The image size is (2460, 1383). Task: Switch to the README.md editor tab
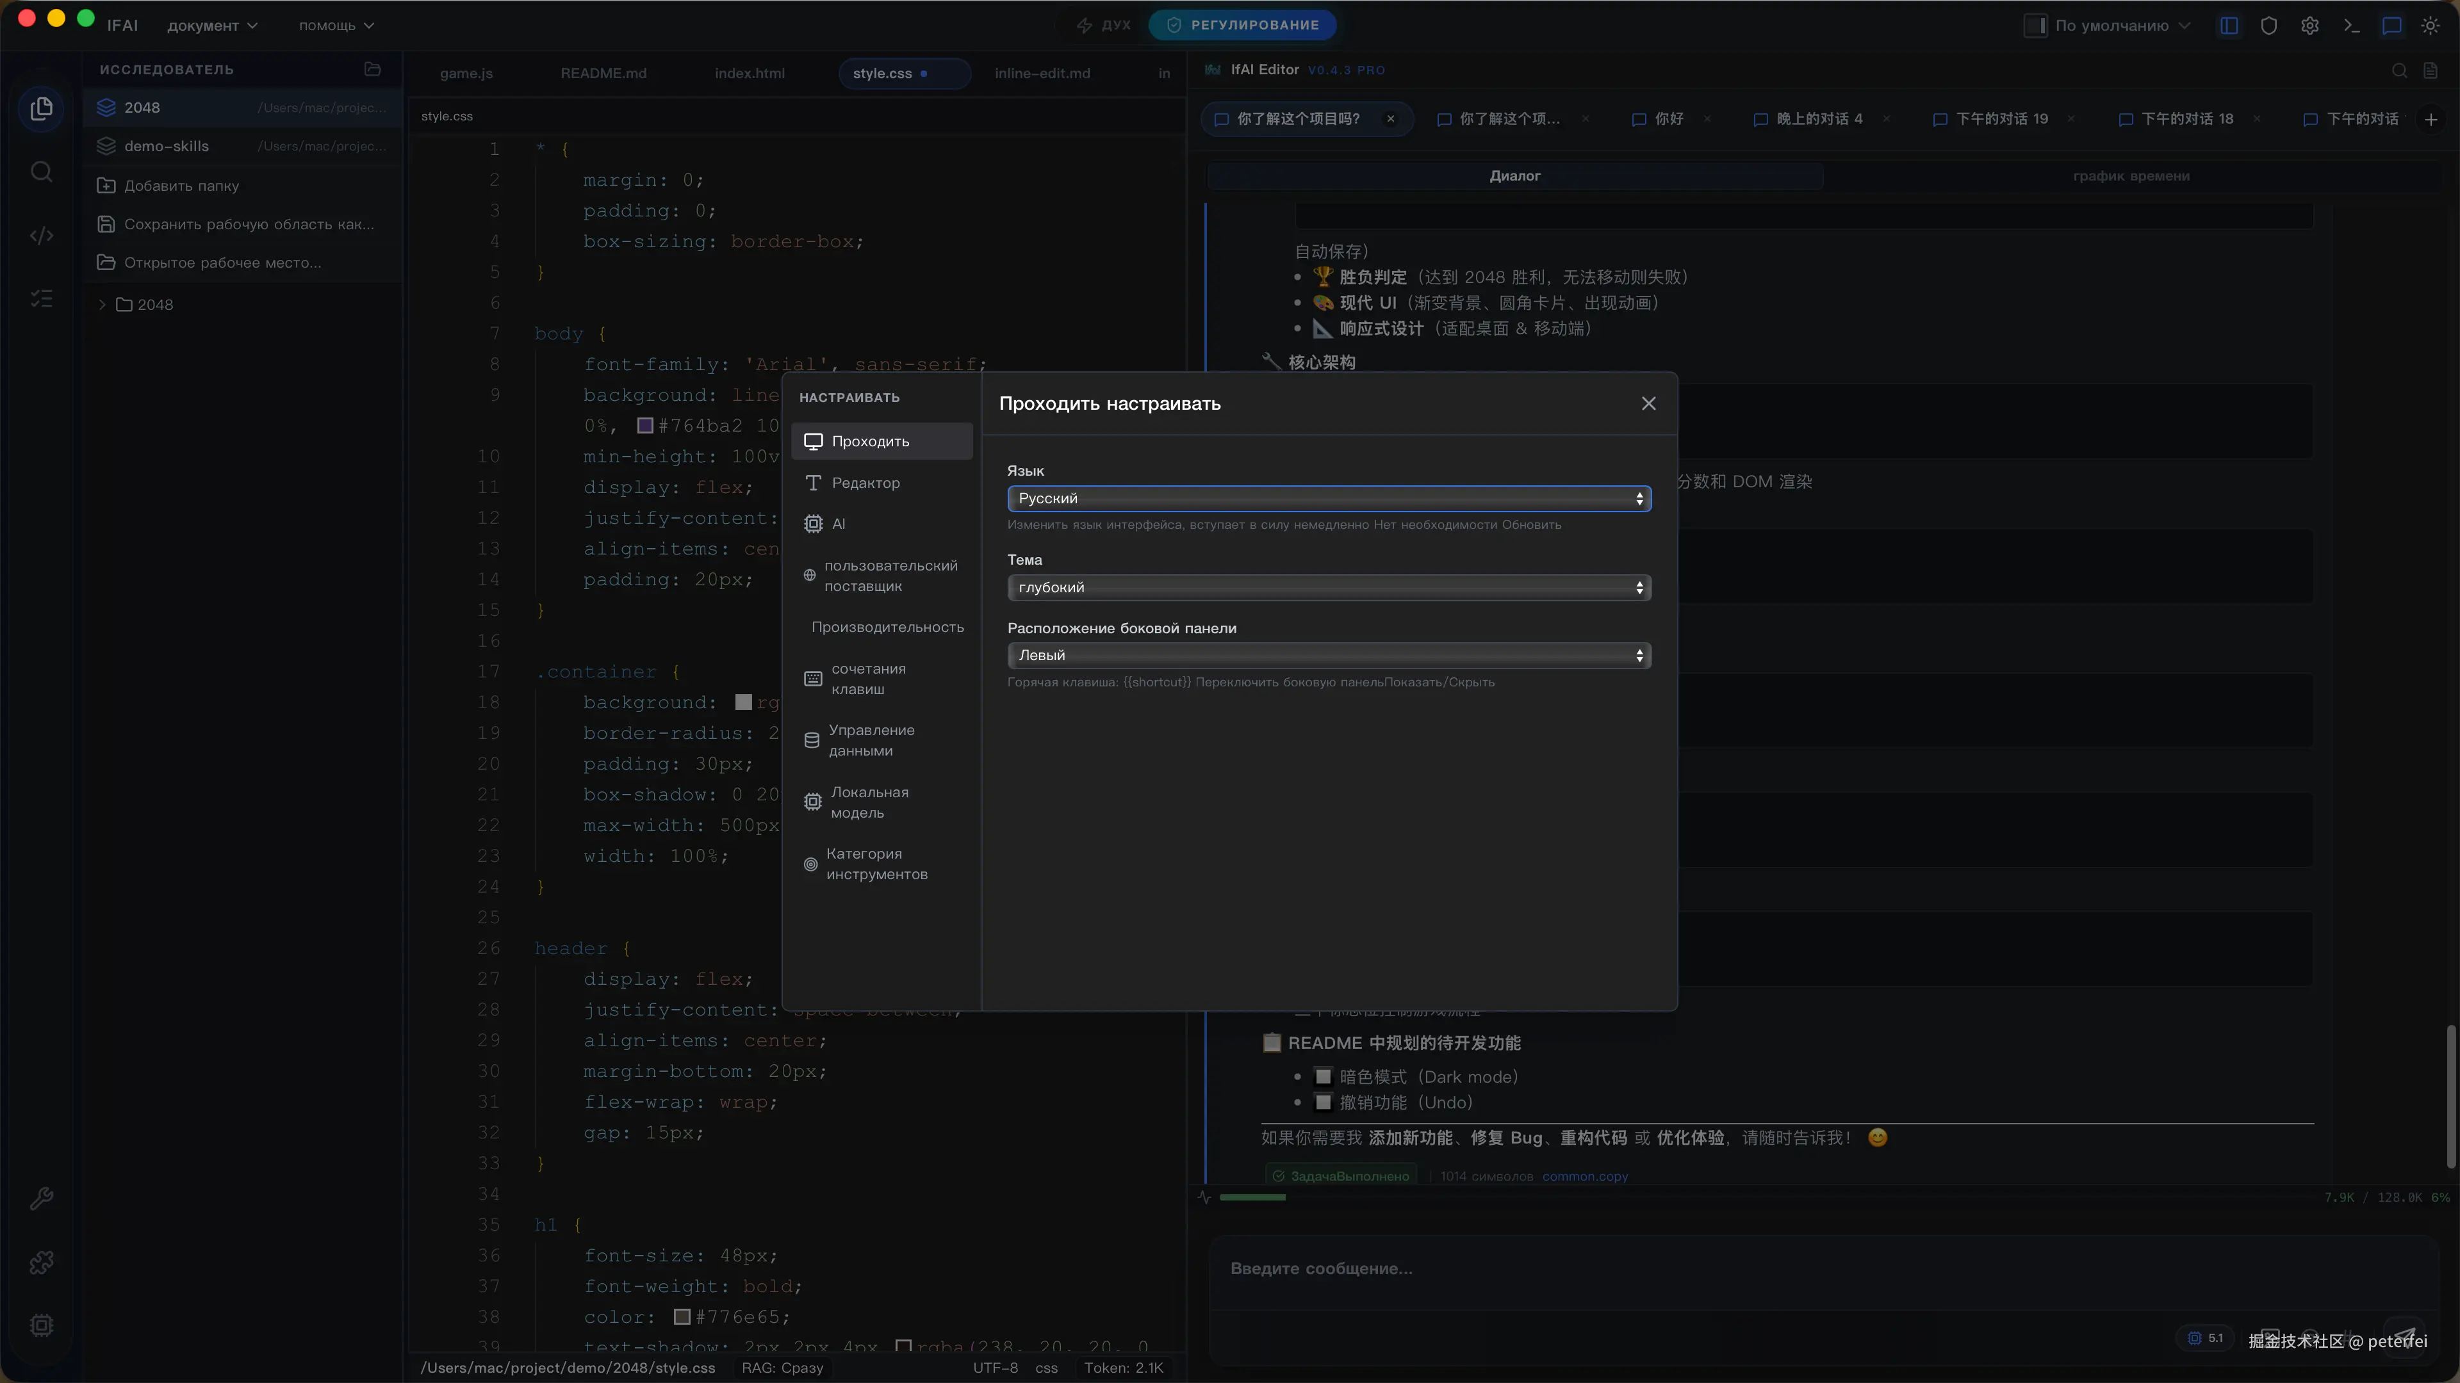[603, 74]
